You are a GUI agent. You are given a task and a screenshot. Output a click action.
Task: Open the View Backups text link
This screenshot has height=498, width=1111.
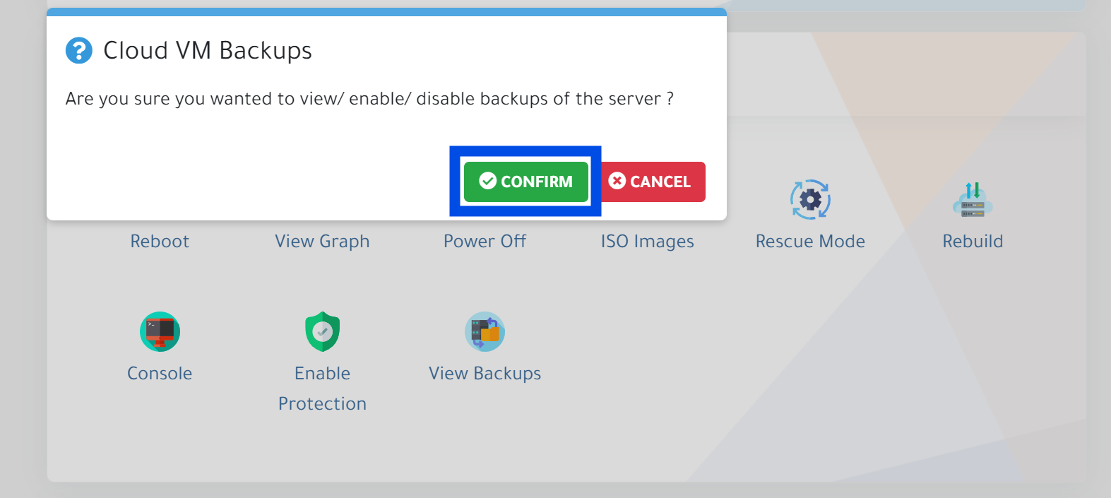[x=485, y=374]
